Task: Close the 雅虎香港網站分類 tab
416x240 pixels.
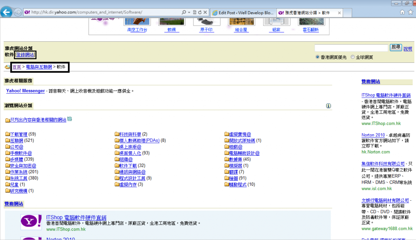Action: 339,13
